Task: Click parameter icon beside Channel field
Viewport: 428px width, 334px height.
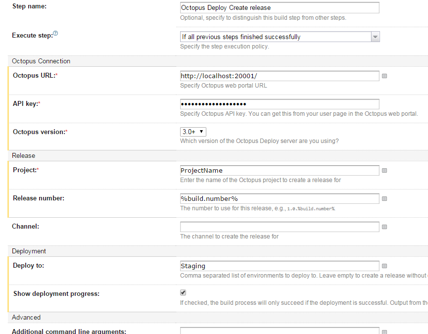Action: coord(384,227)
